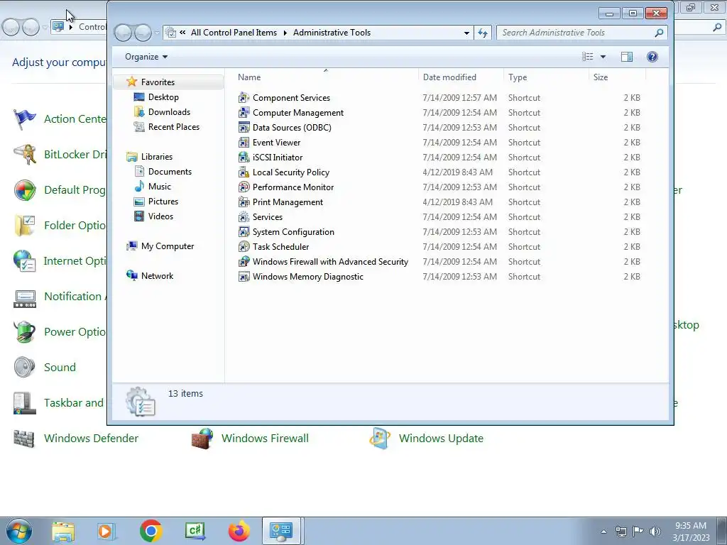Viewport: 727px width, 545px height.
Task: Open Windows Explorer from taskbar
Action: tap(63, 531)
